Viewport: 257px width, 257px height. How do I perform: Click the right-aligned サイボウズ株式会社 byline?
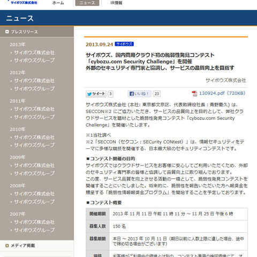226,80
